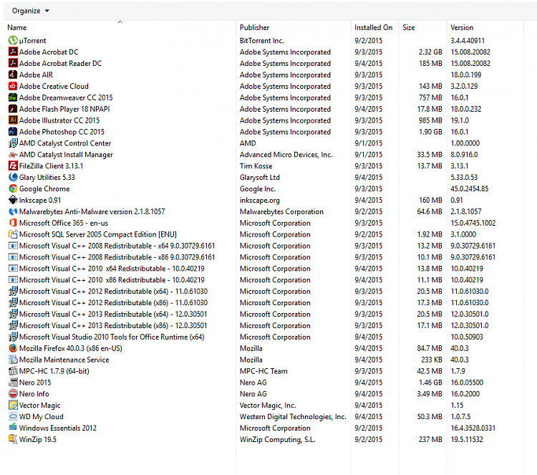This screenshot has width=537, height=475.
Task: Click the Inkscape 0.91 icon
Action: [x=13, y=200]
